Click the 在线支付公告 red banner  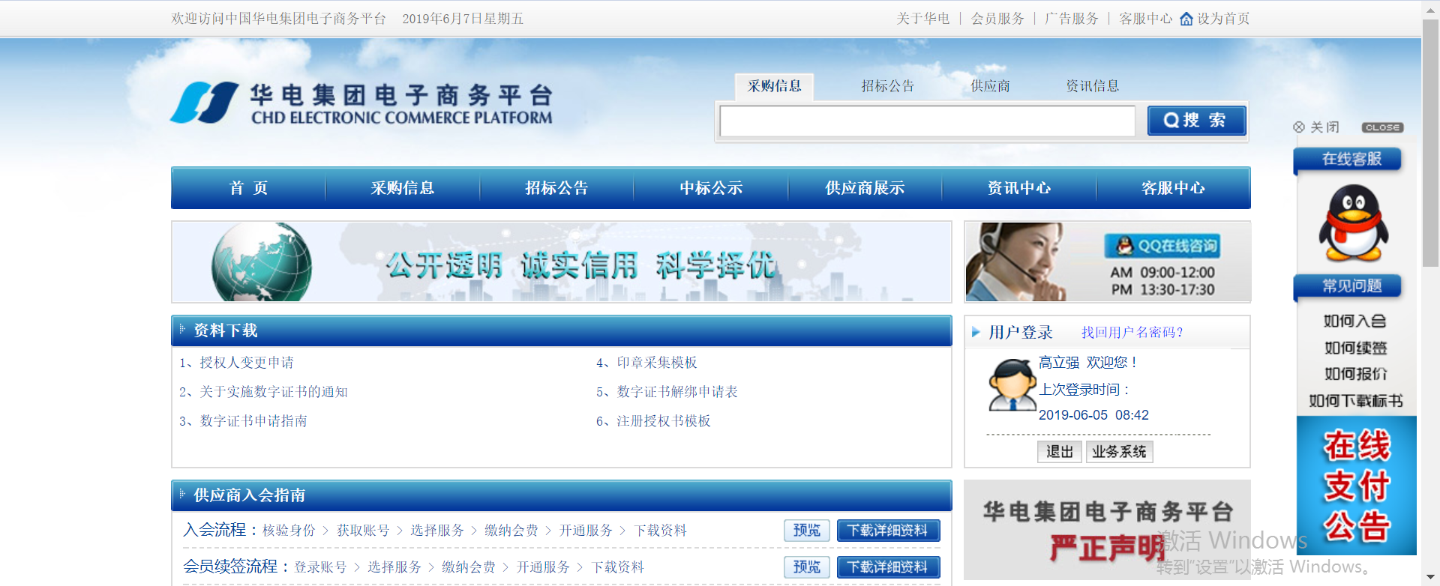click(1356, 485)
